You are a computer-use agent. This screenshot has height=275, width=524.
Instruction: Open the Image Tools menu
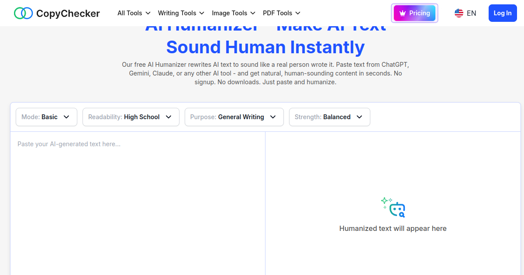coord(234,13)
